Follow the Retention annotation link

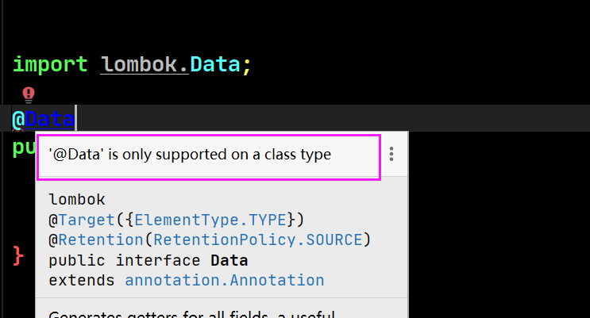(101, 239)
